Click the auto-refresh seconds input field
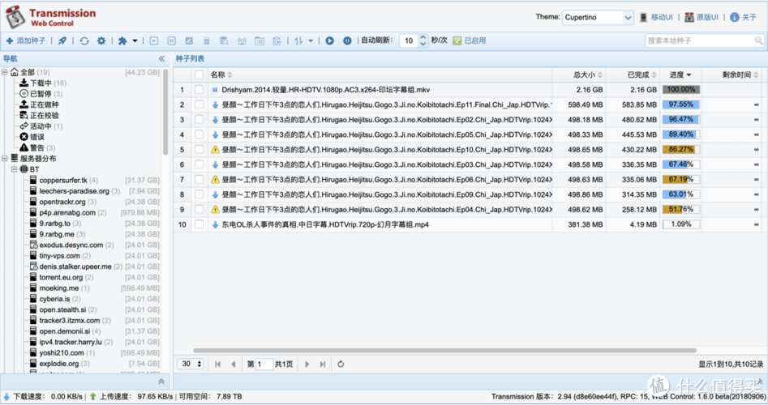 pos(410,40)
